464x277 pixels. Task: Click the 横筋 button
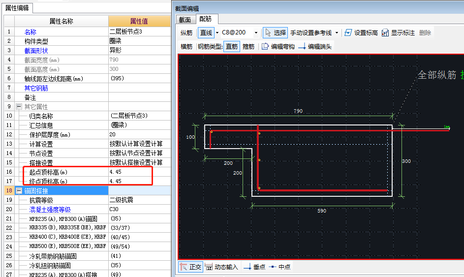pos(186,46)
